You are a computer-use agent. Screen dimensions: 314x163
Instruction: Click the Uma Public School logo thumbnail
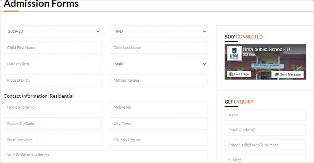234,54
